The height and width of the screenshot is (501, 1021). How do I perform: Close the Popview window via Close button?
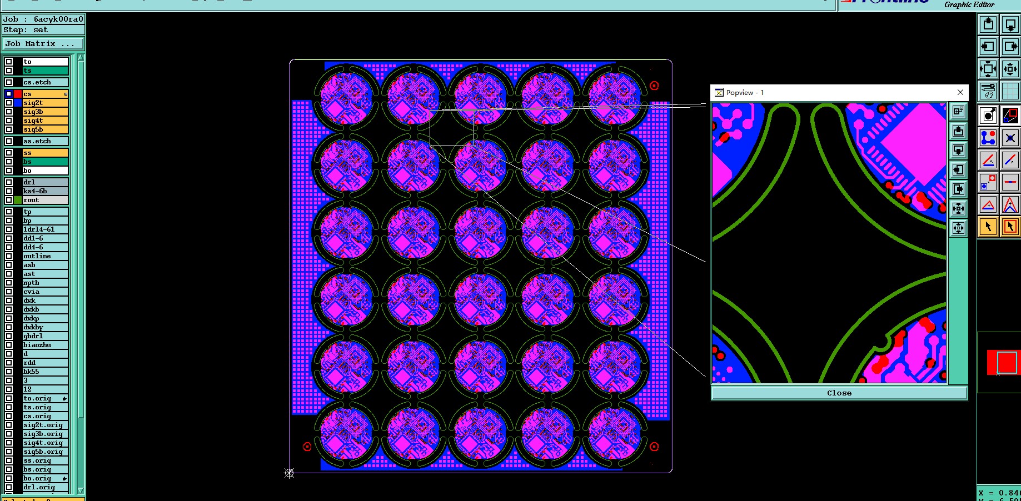(x=839, y=393)
